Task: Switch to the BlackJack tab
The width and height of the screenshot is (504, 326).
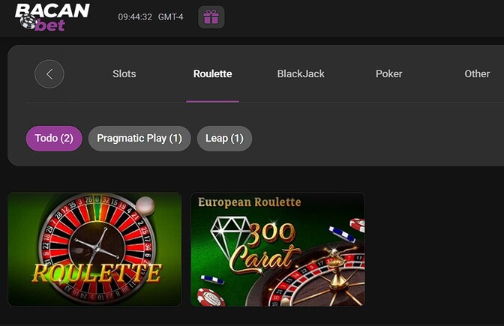Action: click(301, 74)
